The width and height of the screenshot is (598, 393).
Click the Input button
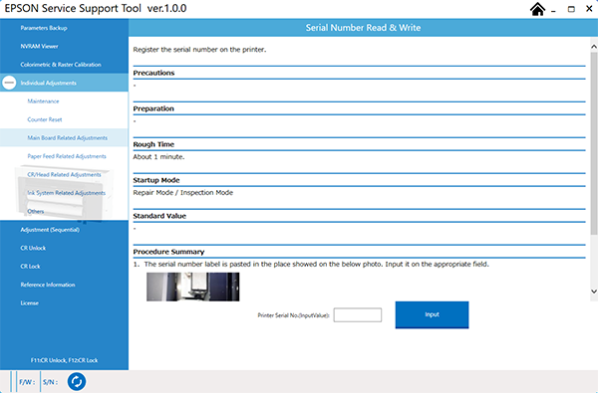(432, 314)
